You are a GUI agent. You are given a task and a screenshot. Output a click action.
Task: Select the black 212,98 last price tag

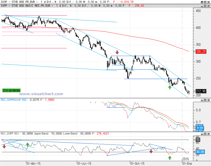(x=201, y=91)
